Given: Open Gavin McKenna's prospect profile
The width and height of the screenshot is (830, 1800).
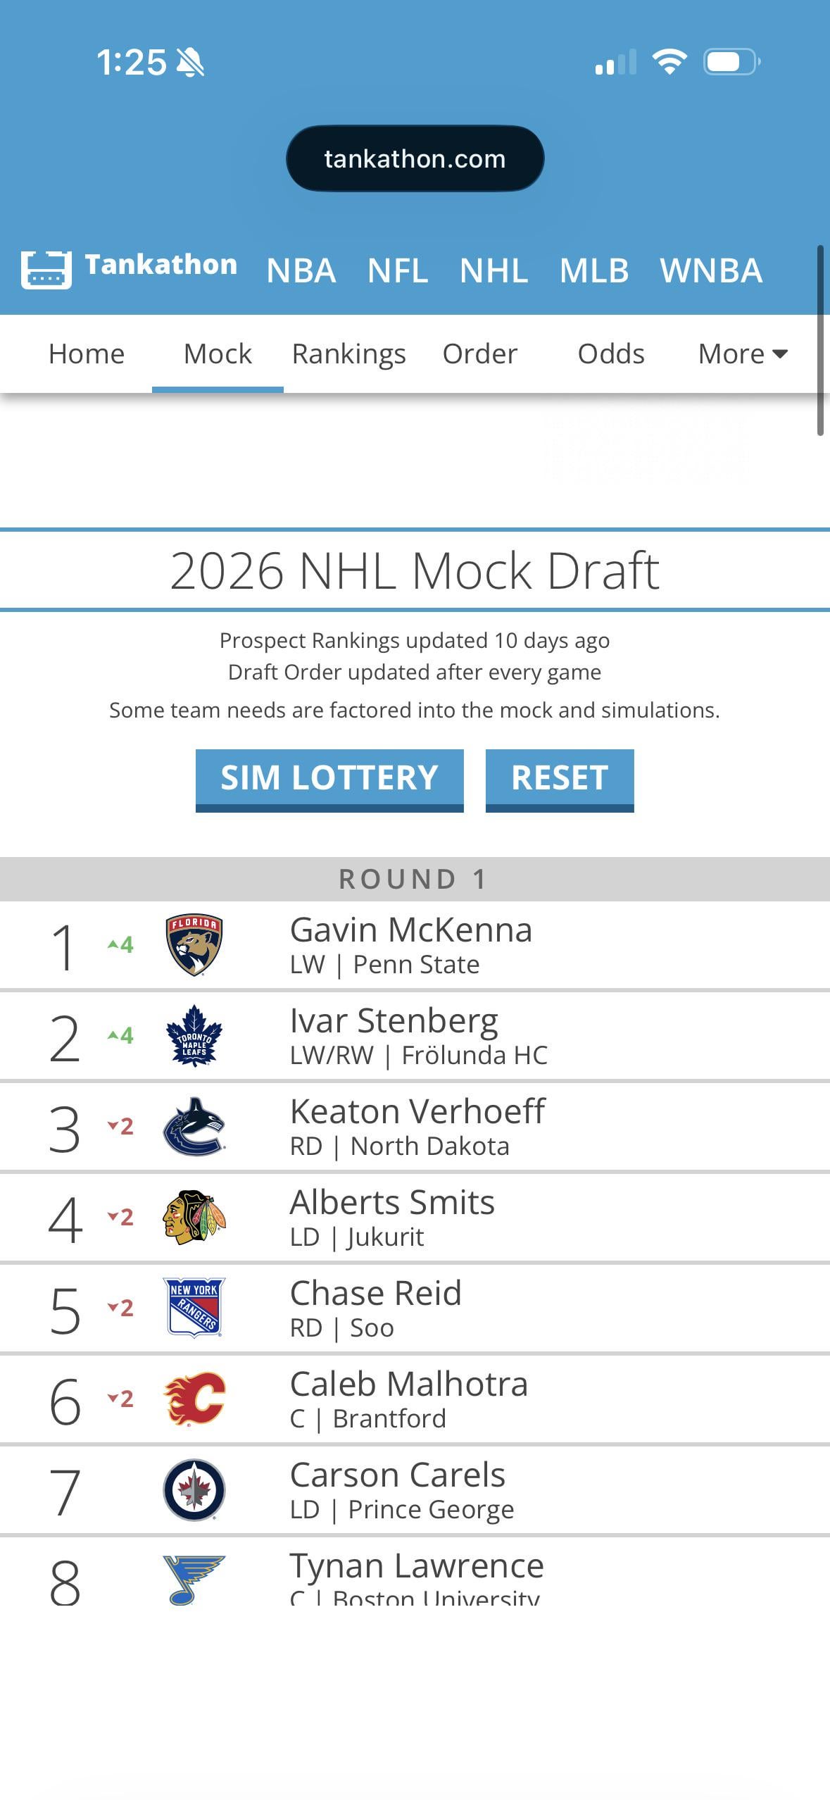Looking at the screenshot, I should pyautogui.click(x=411, y=930).
